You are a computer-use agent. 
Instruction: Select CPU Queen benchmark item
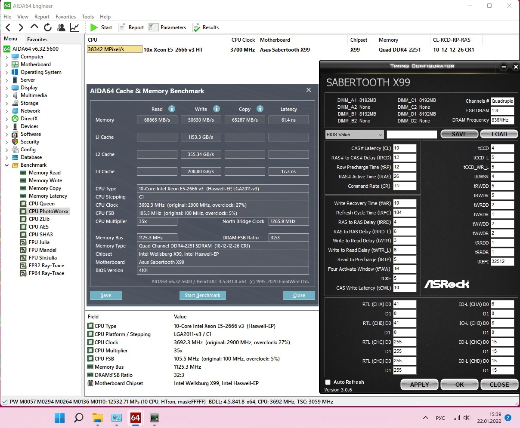tap(41, 204)
